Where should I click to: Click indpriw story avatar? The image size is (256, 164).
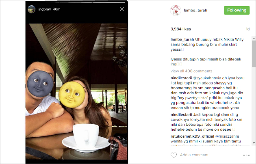click(32, 9)
